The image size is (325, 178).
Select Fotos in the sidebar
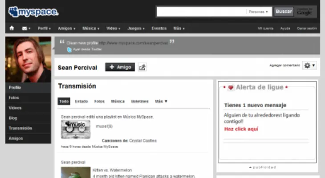(x=28, y=97)
